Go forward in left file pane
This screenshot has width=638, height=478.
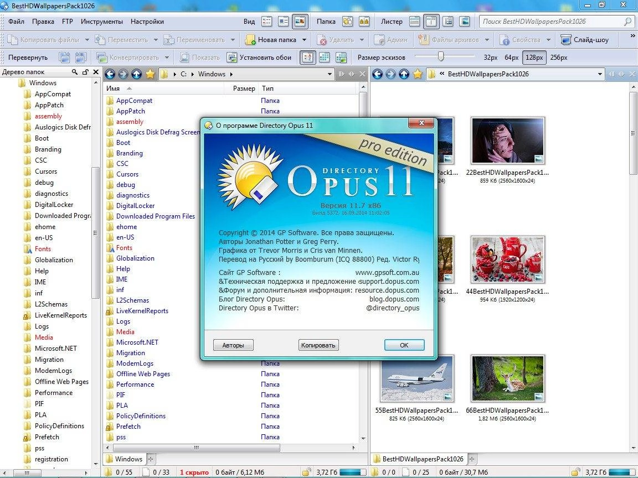[124, 74]
